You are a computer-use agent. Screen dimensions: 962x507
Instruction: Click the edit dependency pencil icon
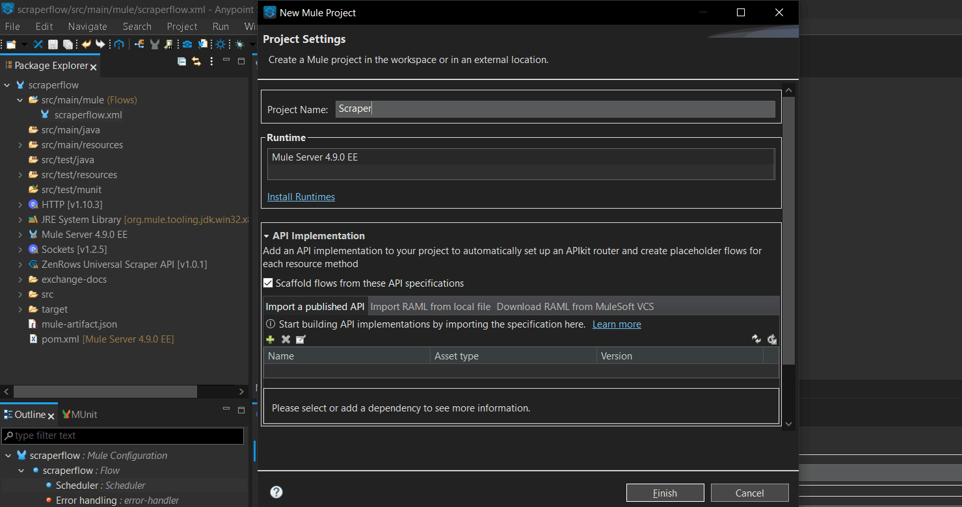tap(301, 339)
